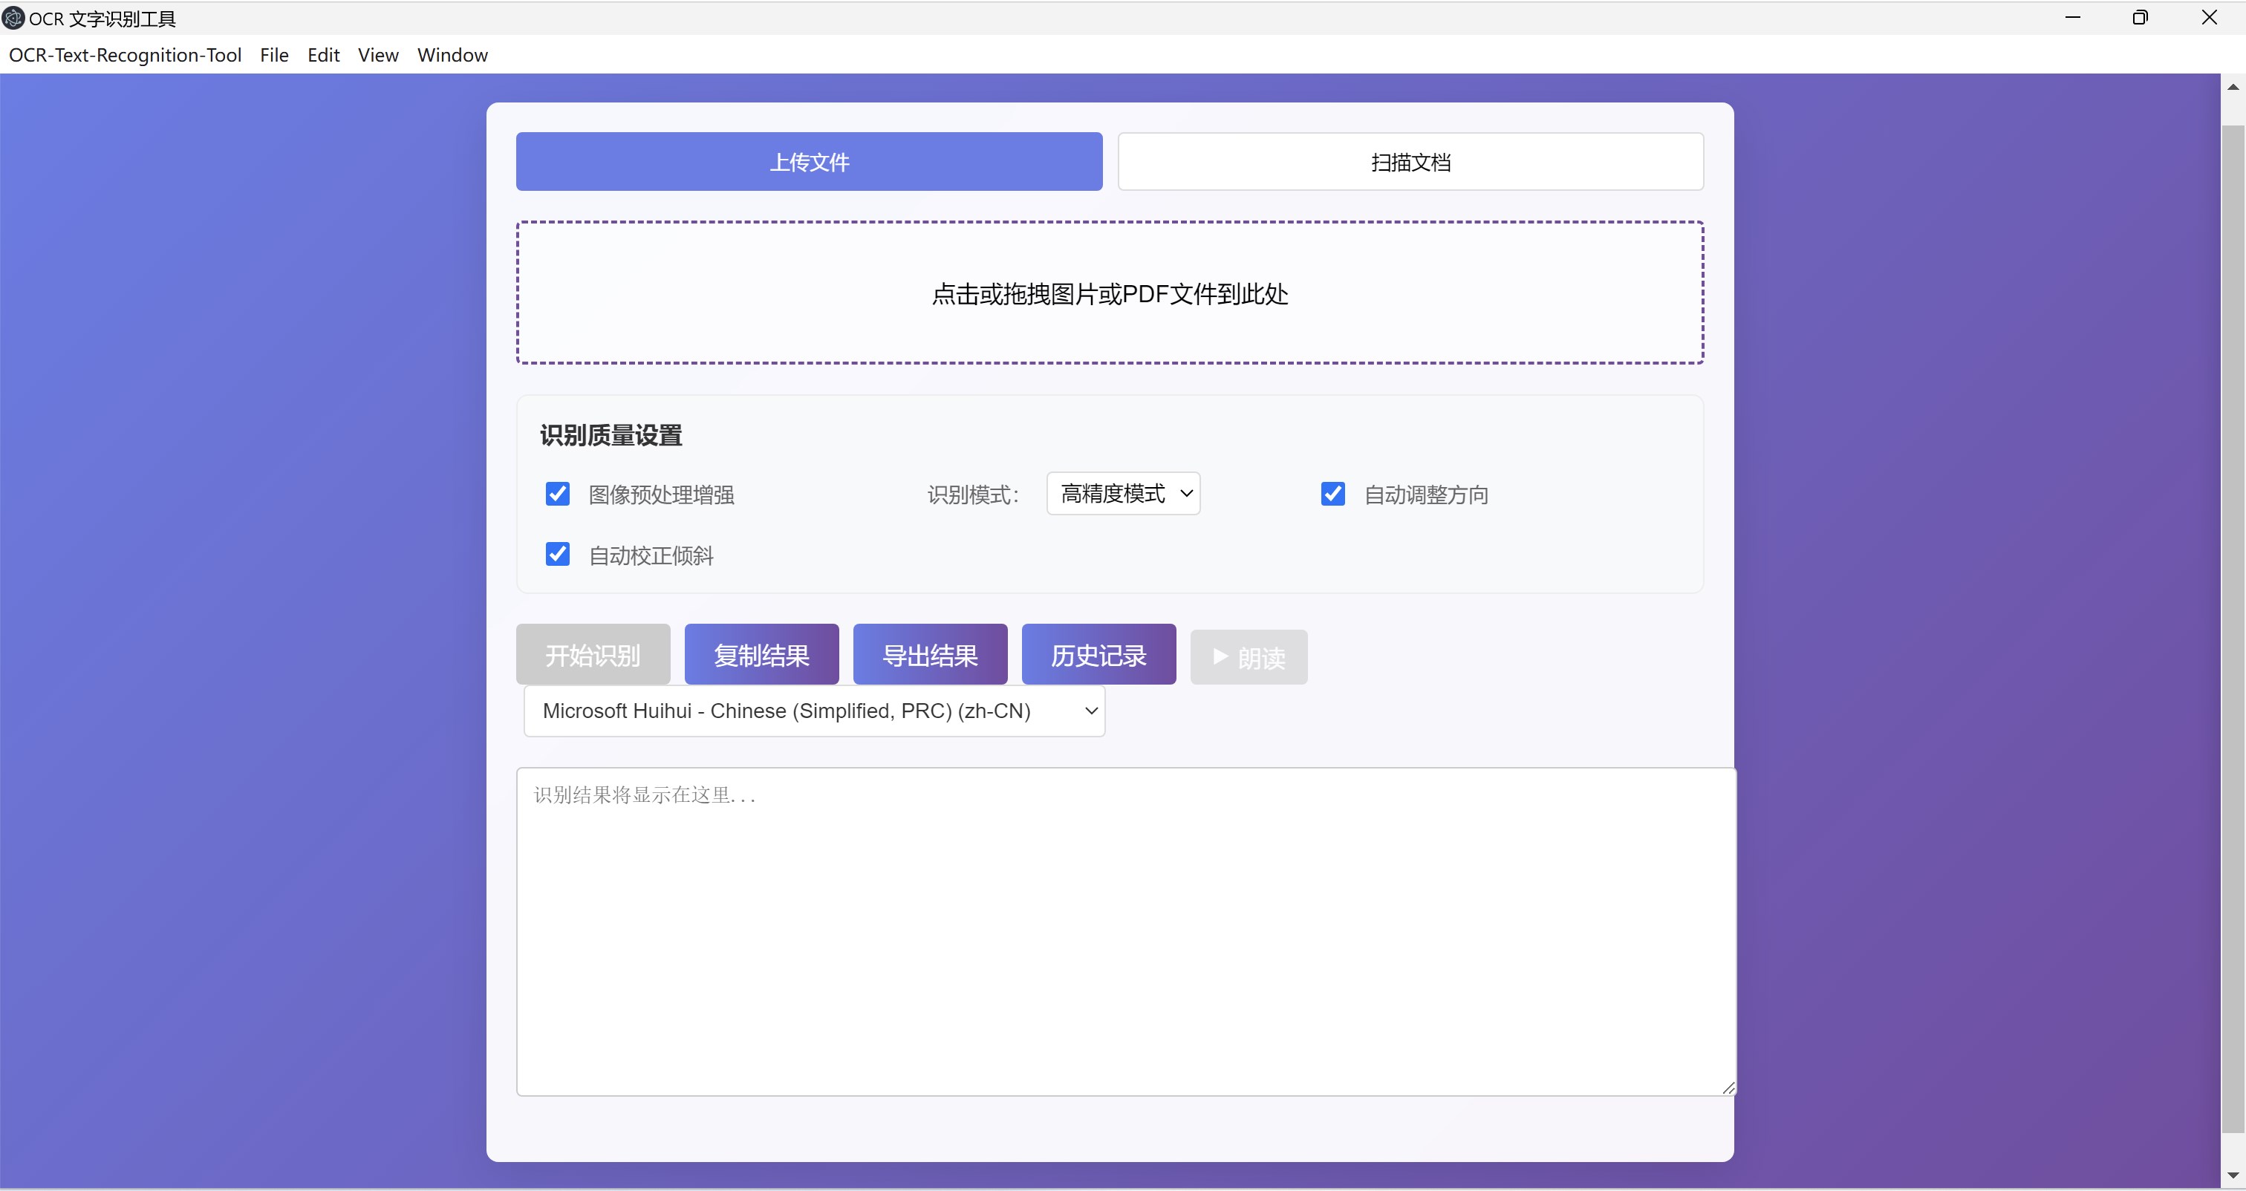
Task: Click the file drop zone to upload
Action: 1109,293
